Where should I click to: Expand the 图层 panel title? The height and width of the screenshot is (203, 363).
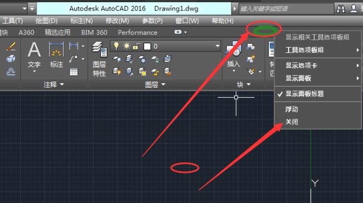[155, 85]
